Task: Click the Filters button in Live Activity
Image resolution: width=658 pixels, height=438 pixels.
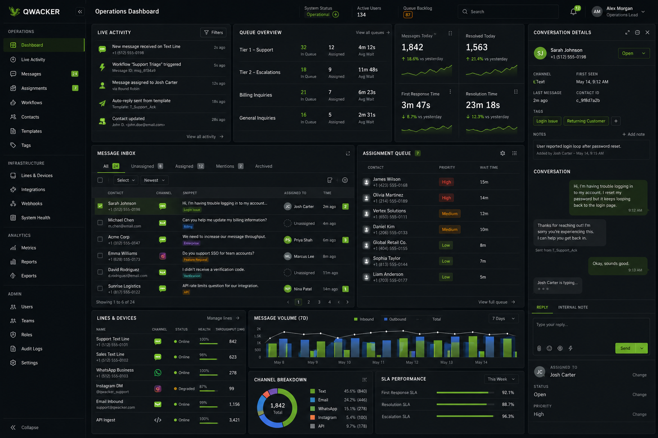Action: 213,33
